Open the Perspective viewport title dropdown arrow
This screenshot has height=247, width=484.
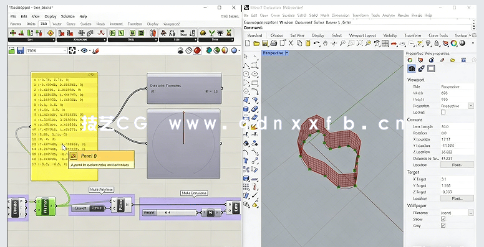287,53
